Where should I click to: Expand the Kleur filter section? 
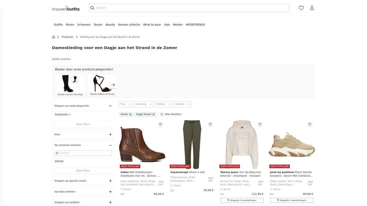click(110, 135)
